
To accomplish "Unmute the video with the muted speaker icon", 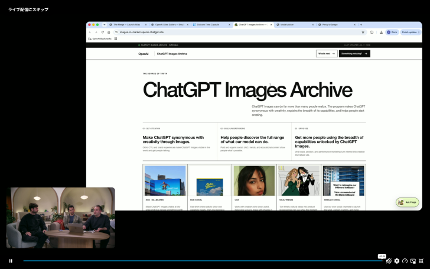I will tap(389, 261).
